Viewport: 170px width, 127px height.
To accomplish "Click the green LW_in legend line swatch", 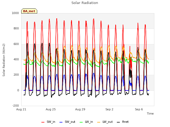I will 81,122.
